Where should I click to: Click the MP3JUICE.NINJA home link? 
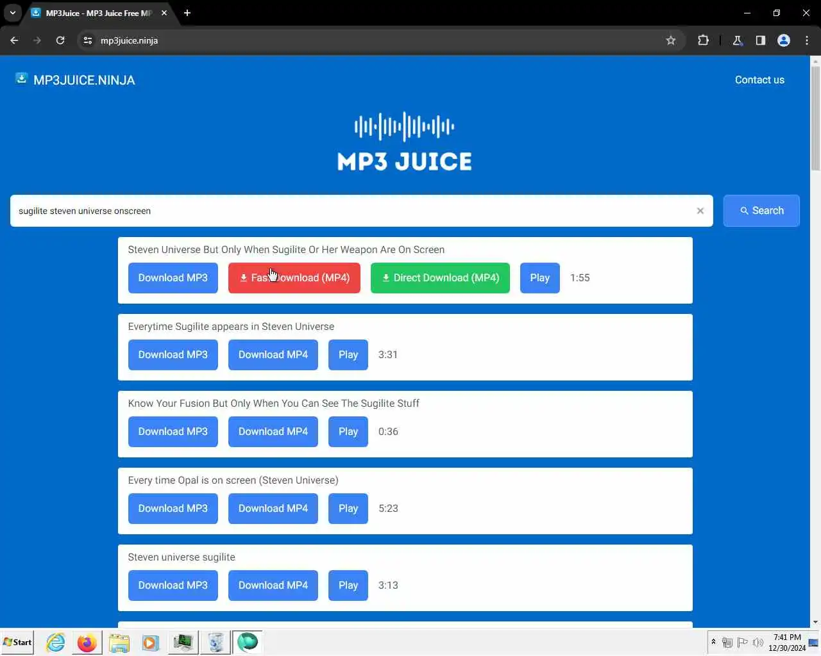coord(84,80)
